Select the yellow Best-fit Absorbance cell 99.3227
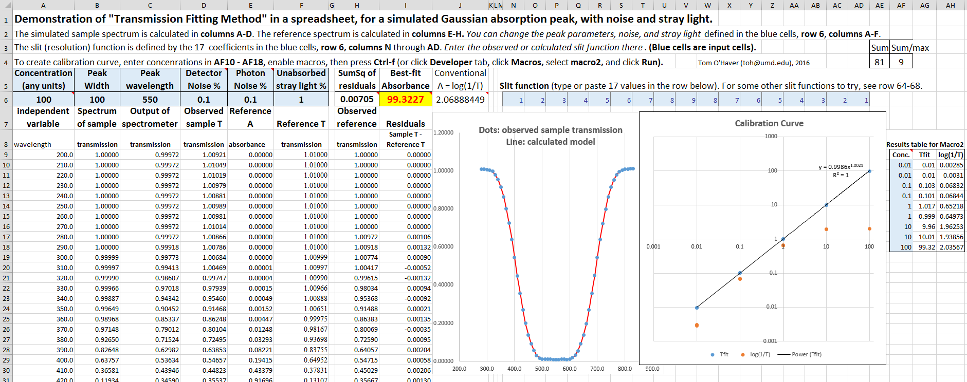Viewport: 967px width, 382px height. pos(406,100)
